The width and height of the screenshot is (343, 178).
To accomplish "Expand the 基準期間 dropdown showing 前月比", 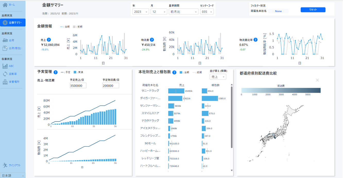I will [x=183, y=12].
